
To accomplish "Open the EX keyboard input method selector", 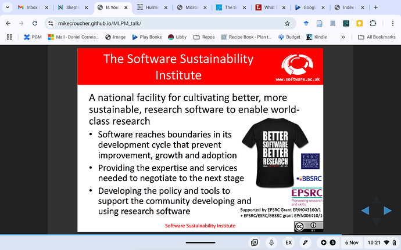I will 288,242.
